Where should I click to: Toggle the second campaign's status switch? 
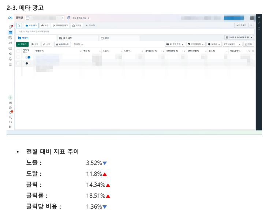click(27, 63)
